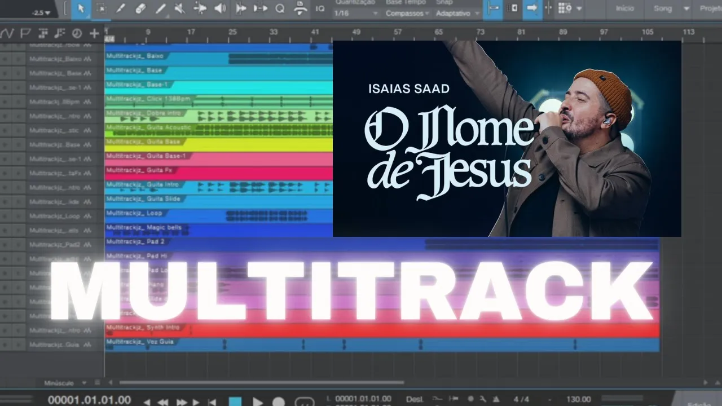Toggle the Snap to grid button
This screenshot has height=406, width=722.
click(493, 8)
